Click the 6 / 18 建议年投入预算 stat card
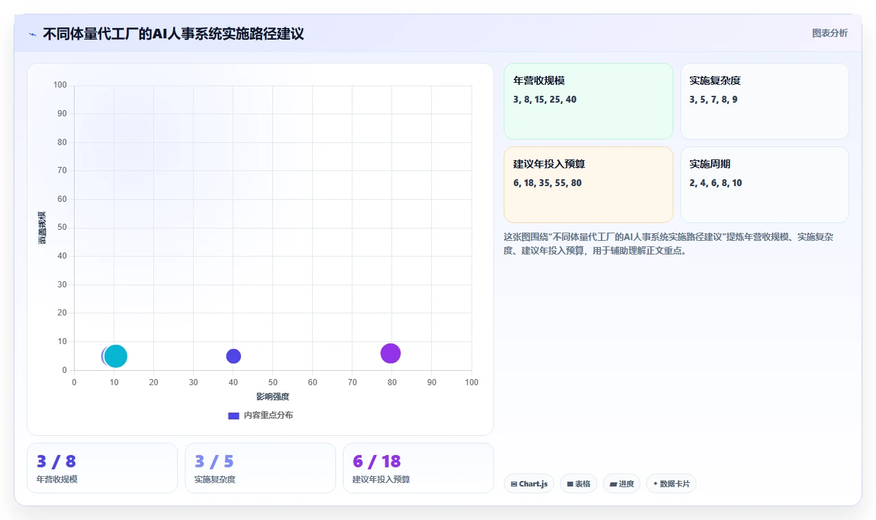 [418, 468]
